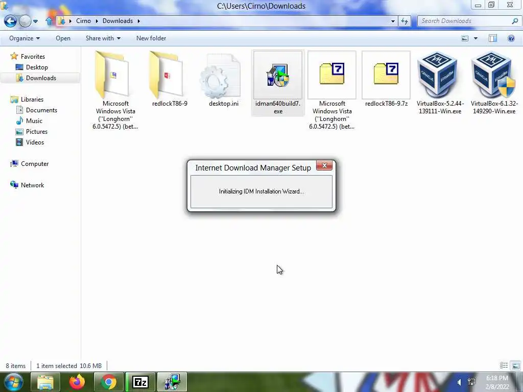Open recent pages dropdown next to Forward
This screenshot has height=392, width=523.
(35, 21)
